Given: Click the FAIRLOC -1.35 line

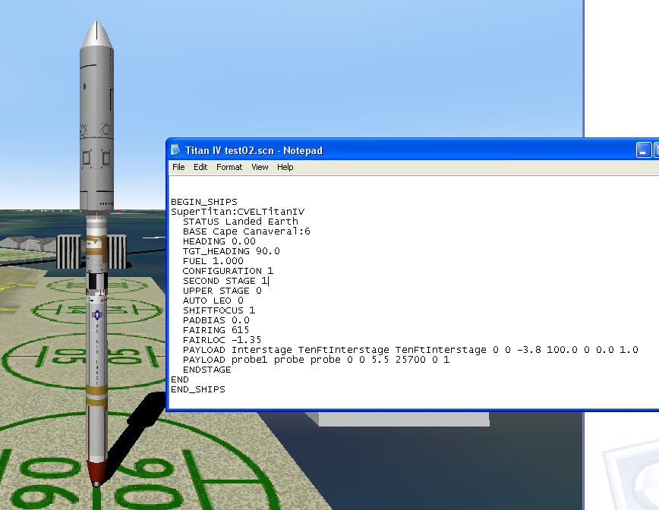Looking at the screenshot, I should point(222,340).
